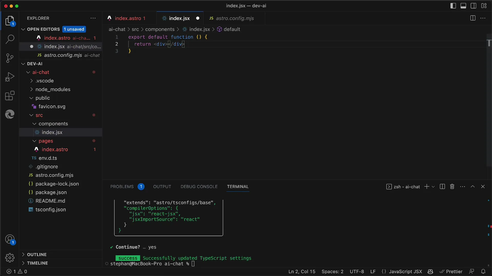Add a new terminal with plus icon
The width and height of the screenshot is (492, 276).
point(427,187)
